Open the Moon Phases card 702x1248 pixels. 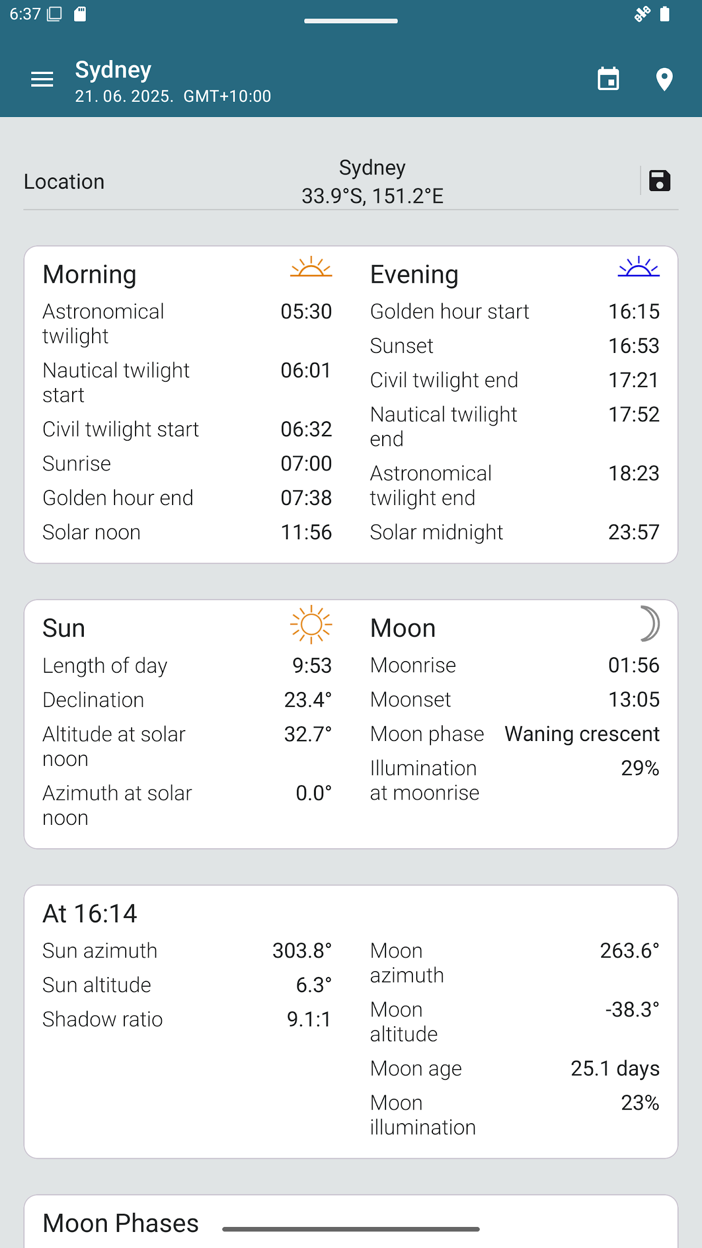[x=120, y=1223]
